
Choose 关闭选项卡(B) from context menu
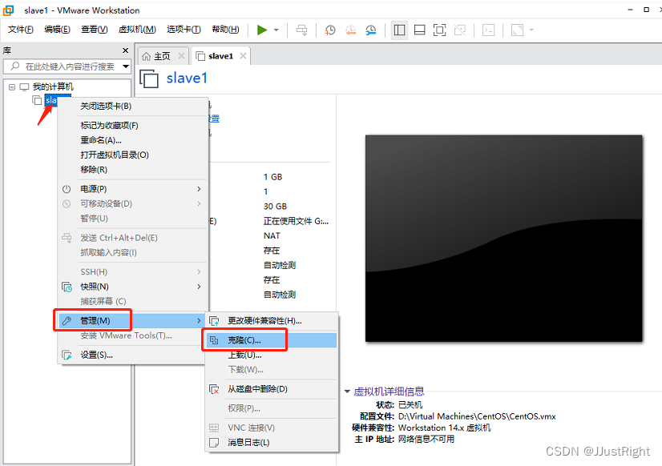tap(133, 106)
